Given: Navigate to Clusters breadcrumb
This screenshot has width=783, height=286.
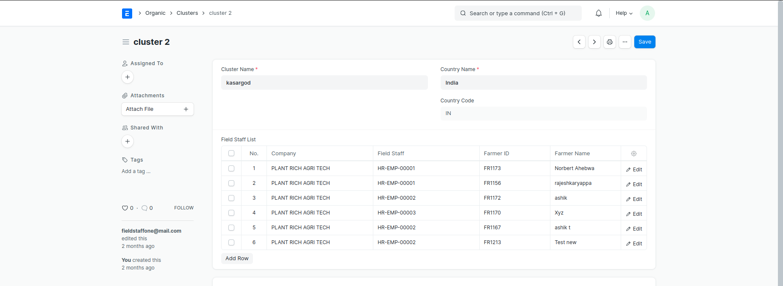Looking at the screenshot, I should [187, 13].
